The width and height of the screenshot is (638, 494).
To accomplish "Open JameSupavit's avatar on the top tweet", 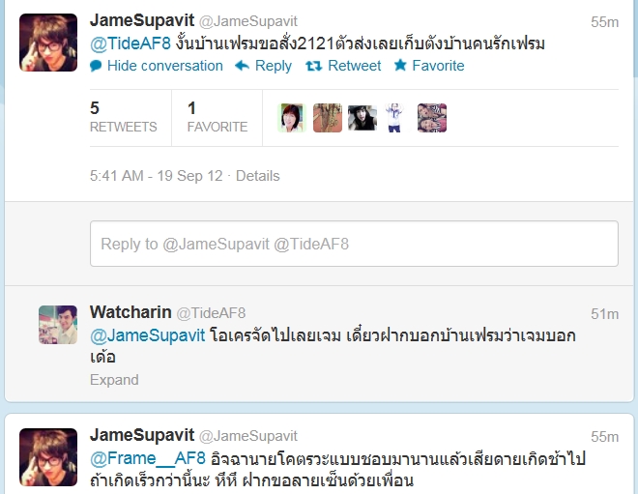I will tap(48, 43).
